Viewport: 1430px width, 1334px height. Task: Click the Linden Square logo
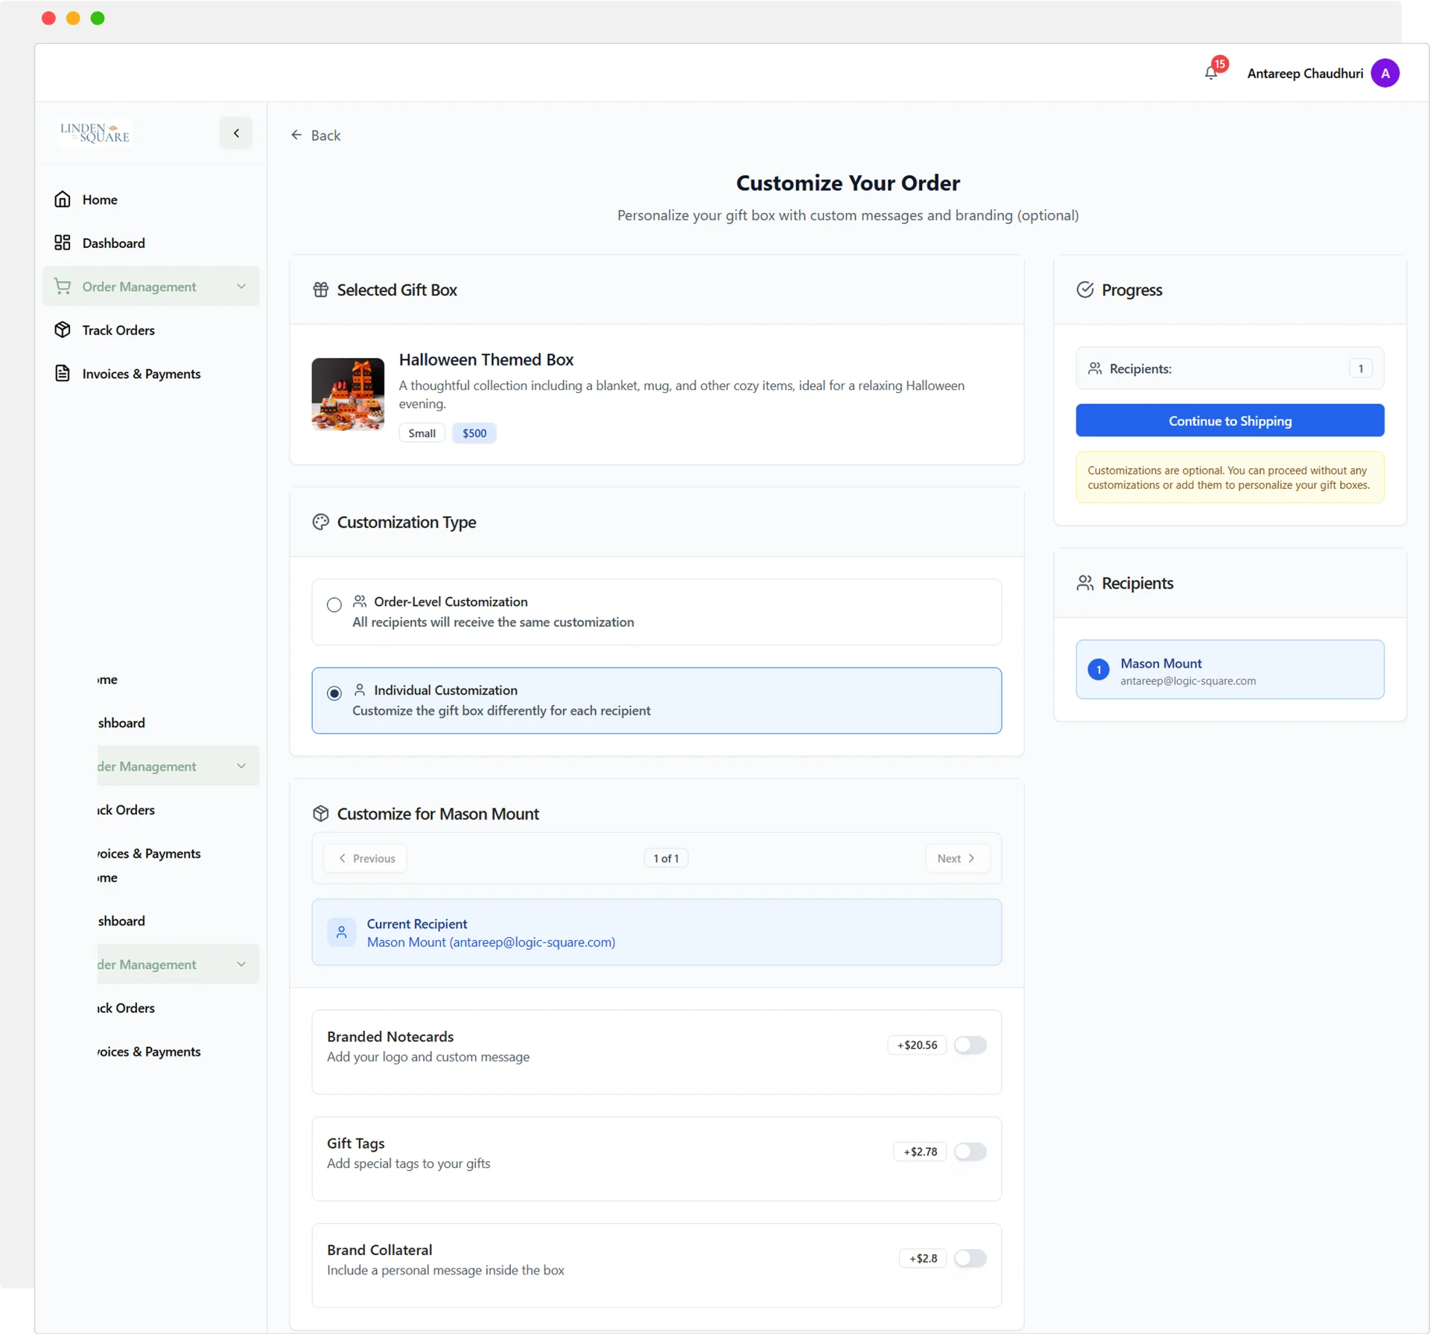(95, 133)
